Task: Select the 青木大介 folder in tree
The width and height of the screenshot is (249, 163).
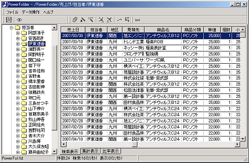Action: click(x=36, y=136)
